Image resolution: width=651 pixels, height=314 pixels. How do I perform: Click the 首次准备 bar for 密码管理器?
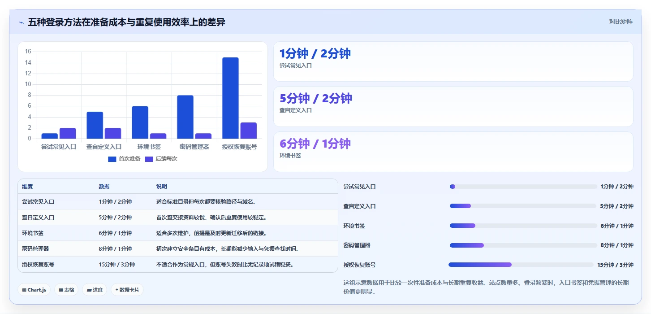(185, 117)
